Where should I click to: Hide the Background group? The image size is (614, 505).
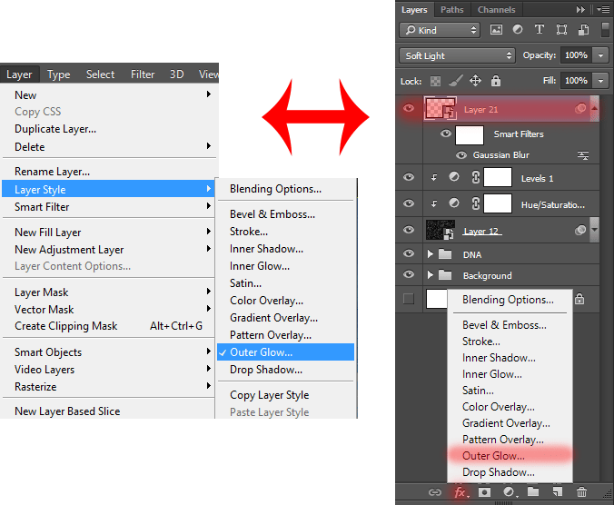pyautogui.click(x=409, y=274)
